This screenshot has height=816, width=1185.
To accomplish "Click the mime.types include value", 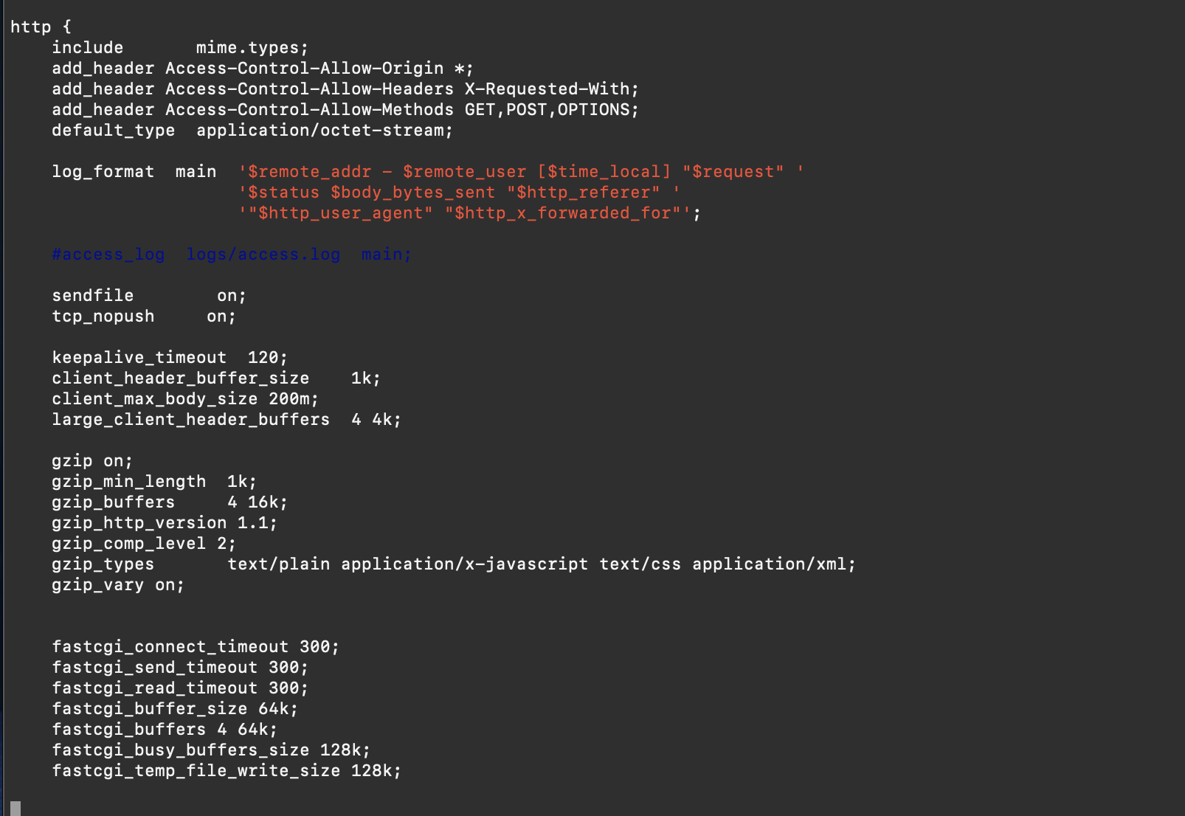I will [252, 48].
